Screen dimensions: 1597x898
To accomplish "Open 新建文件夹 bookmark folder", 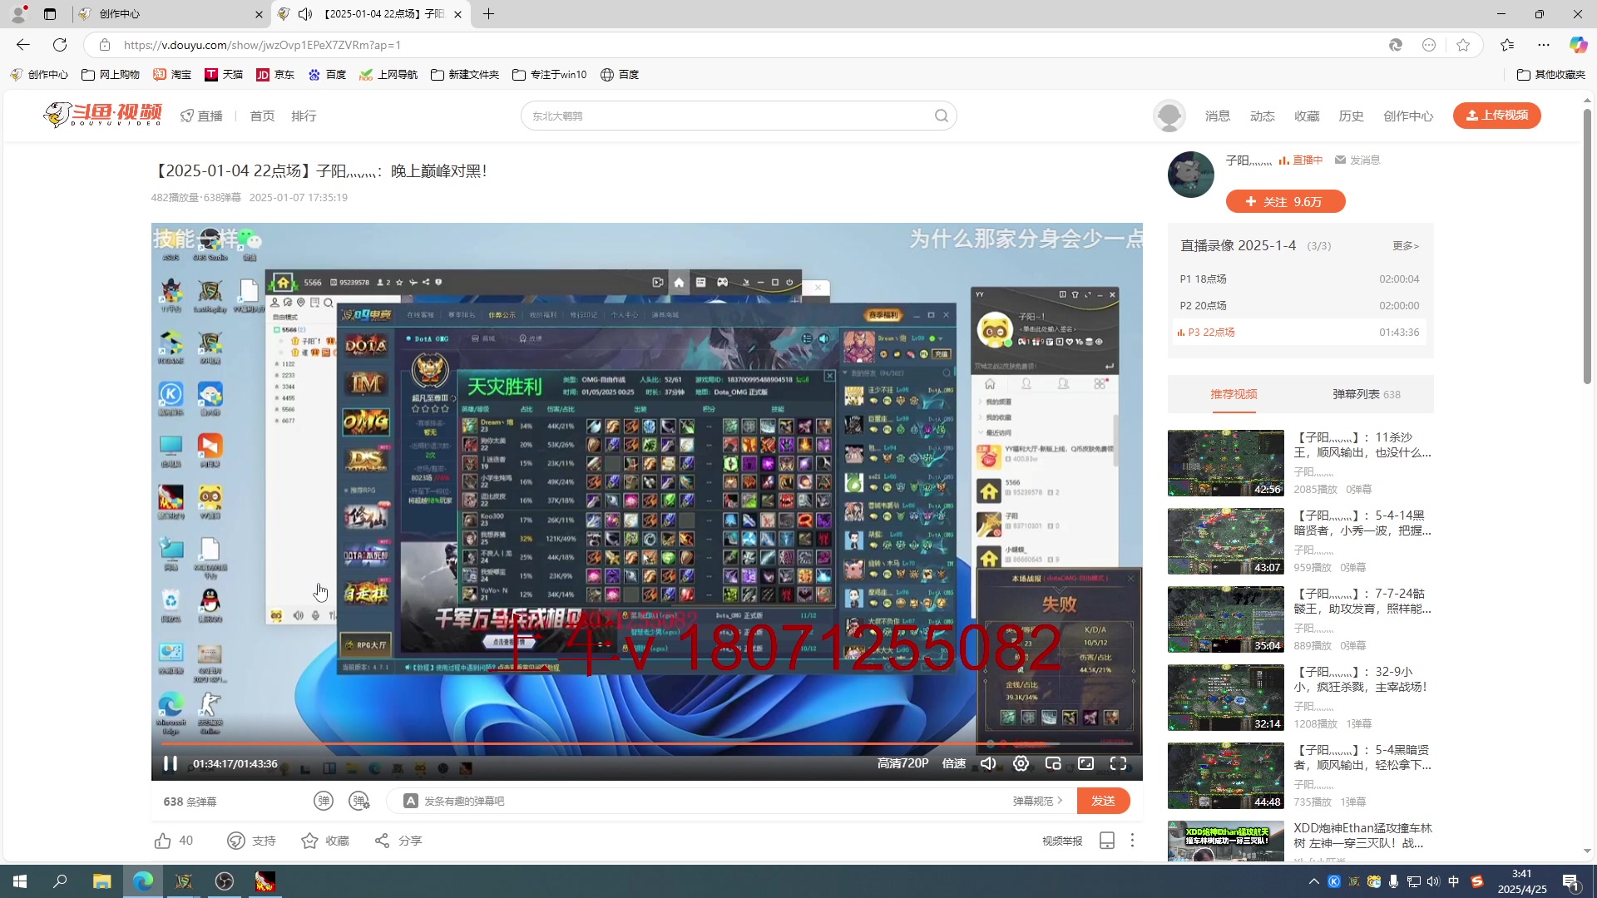I will [465, 75].
